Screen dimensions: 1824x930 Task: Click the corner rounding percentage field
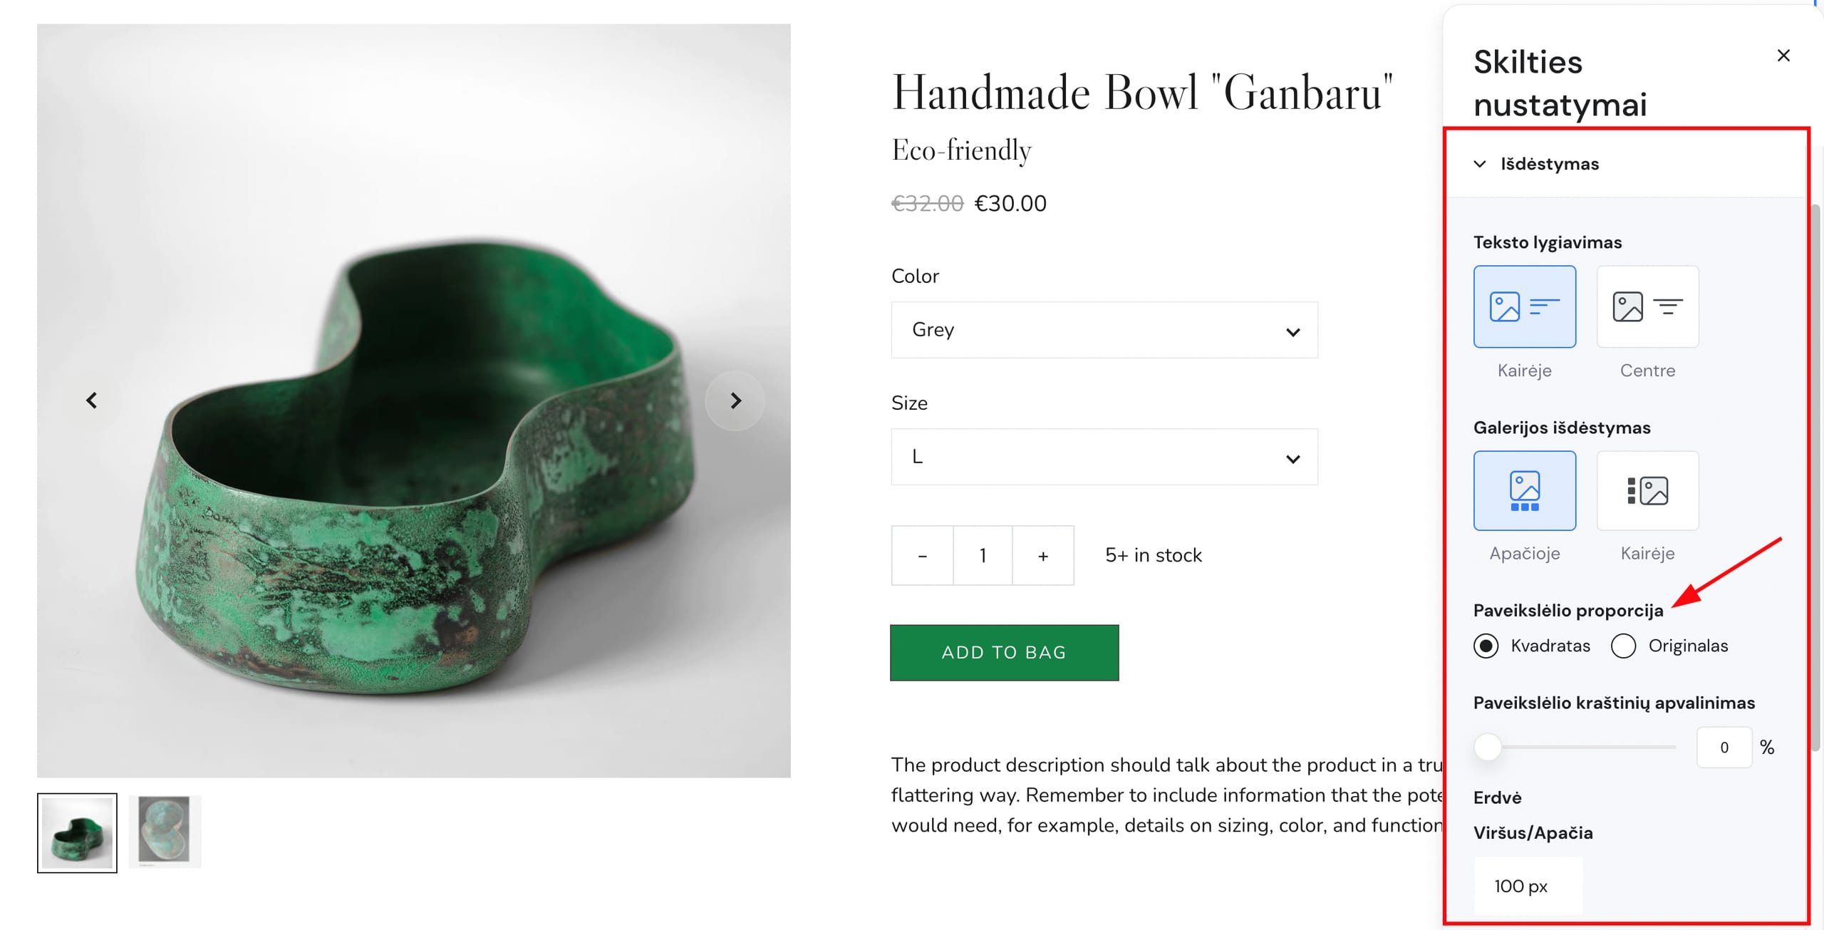tap(1724, 747)
